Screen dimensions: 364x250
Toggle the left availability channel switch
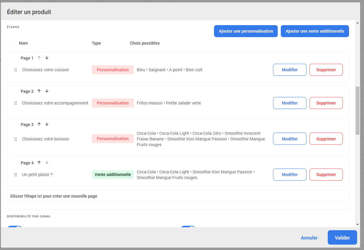pyautogui.click(x=15, y=227)
